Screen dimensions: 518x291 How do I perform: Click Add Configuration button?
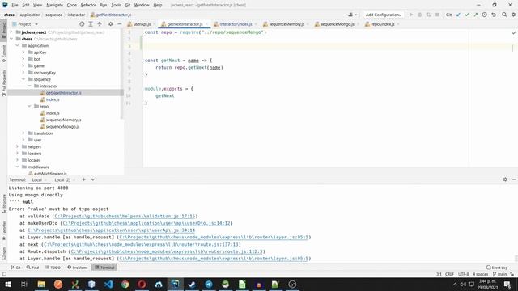pos(383,15)
